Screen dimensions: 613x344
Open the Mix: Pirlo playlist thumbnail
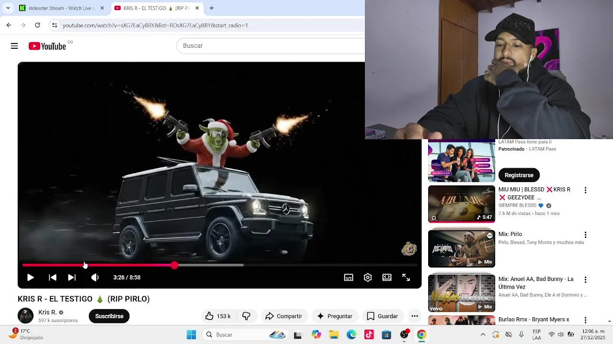462,249
